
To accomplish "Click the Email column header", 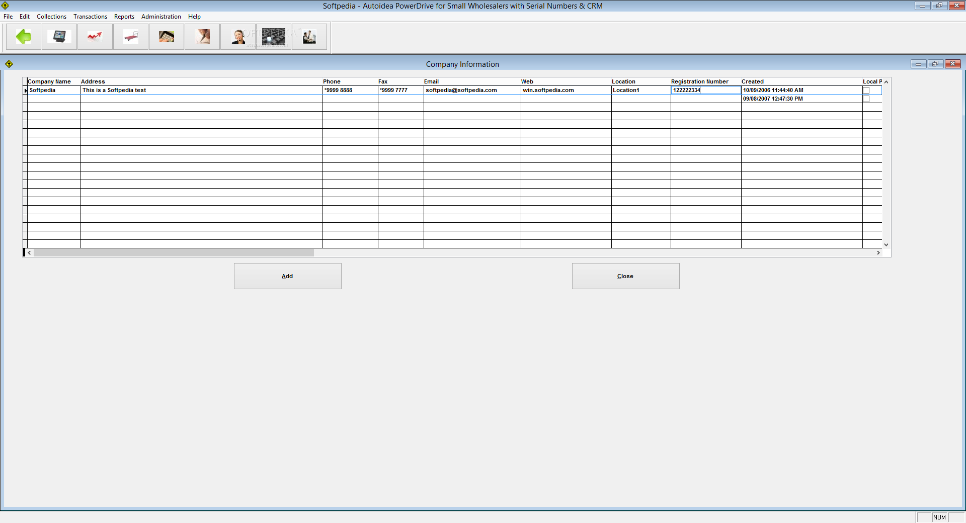I will (472, 81).
